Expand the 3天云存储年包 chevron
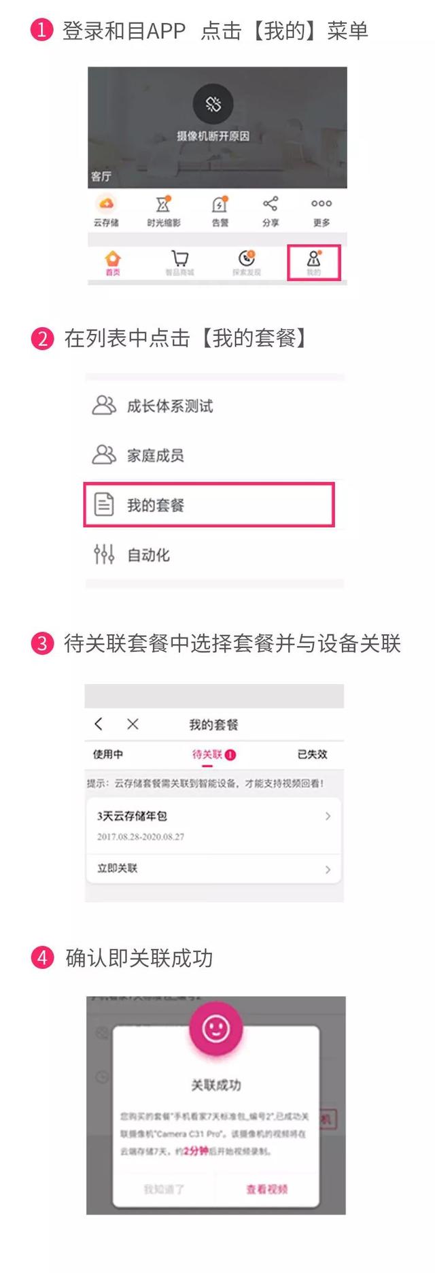 (328, 816)
